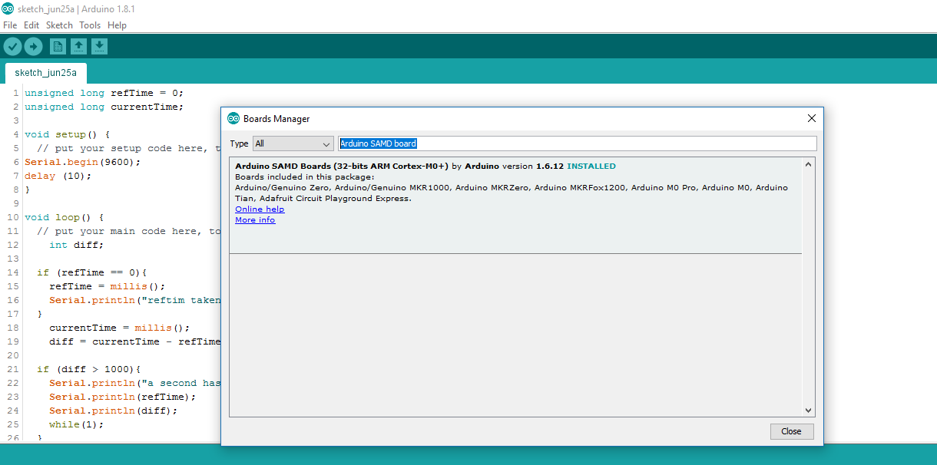
Task: Click the search field containing Arduino SAMD board
Action: tap(577, 143)
